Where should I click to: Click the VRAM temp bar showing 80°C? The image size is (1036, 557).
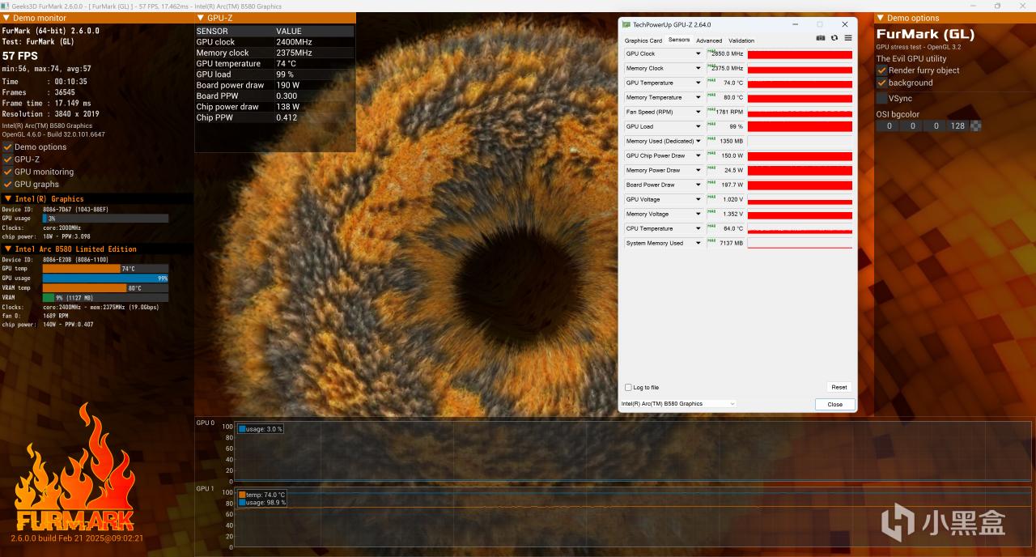pyautogui.click(x=105, y=287)
